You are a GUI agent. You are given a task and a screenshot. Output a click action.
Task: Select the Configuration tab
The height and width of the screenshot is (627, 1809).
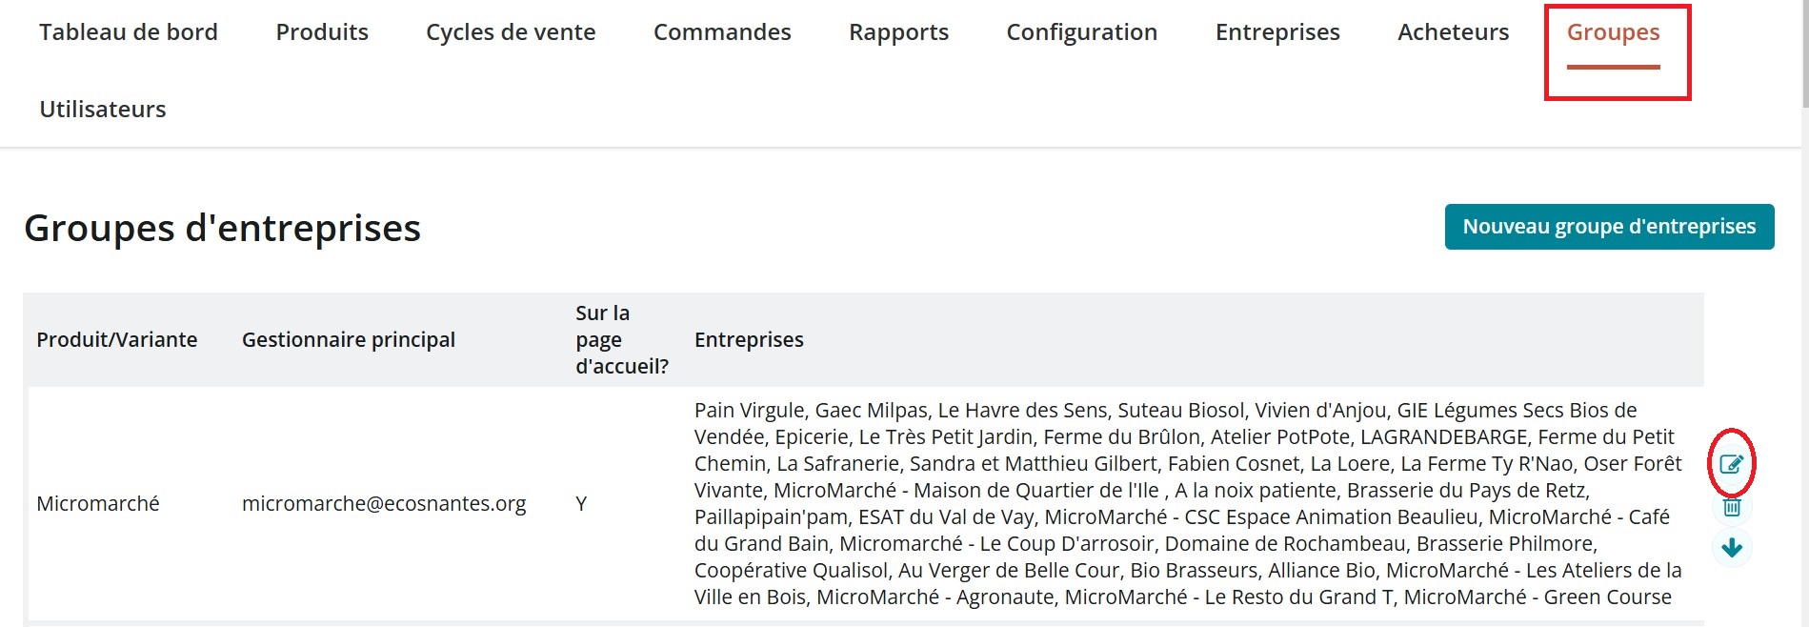[1081, 32]
